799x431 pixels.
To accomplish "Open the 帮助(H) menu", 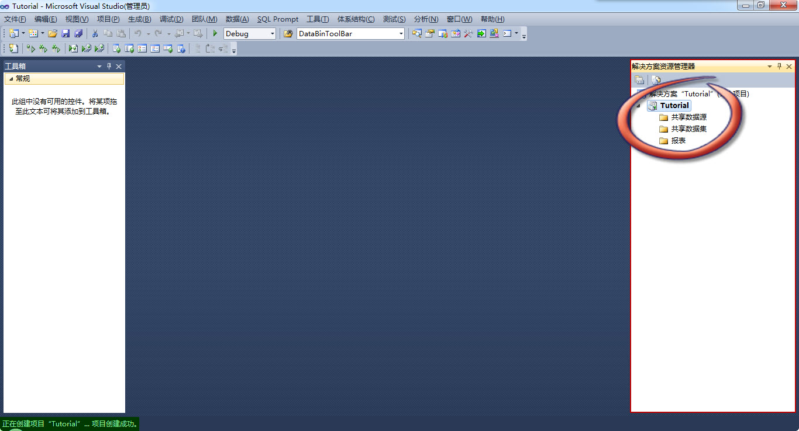I will [493, 19].
